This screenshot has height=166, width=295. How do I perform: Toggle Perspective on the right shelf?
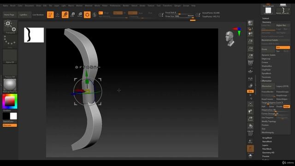pos(250,64)
